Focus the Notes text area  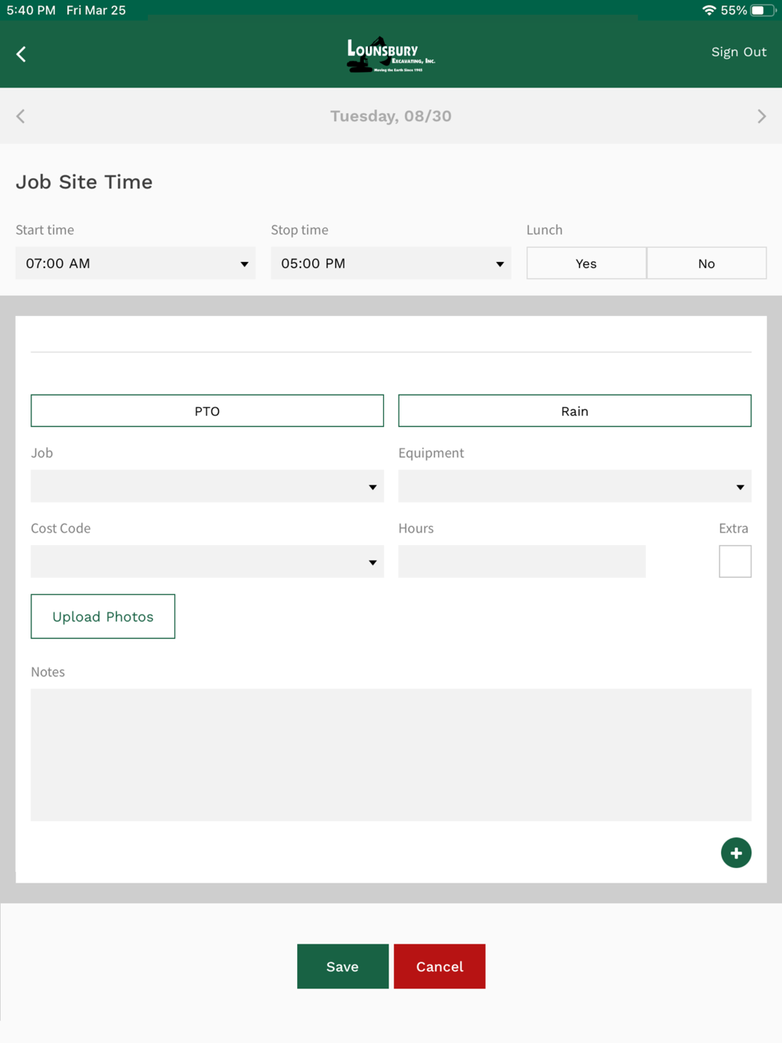tap(391, 754)
